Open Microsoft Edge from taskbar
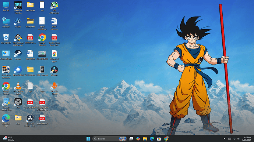The image size is (254, 142). coord(152,139)
